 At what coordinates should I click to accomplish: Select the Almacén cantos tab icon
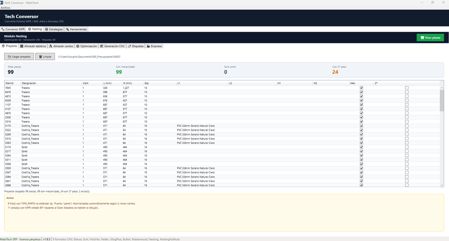[x=51, y=46]
